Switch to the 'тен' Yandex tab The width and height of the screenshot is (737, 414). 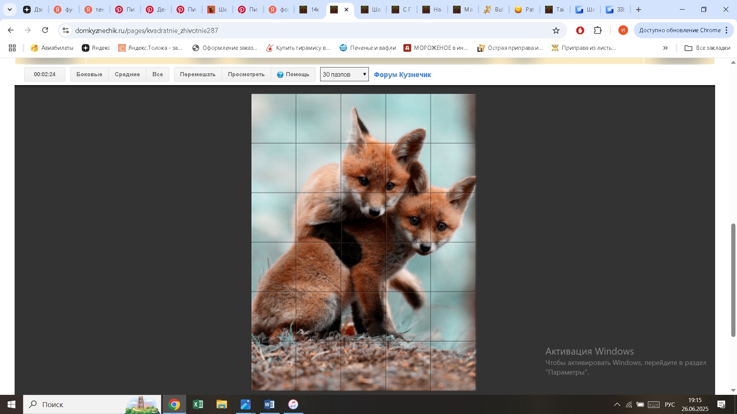point(95,10)
